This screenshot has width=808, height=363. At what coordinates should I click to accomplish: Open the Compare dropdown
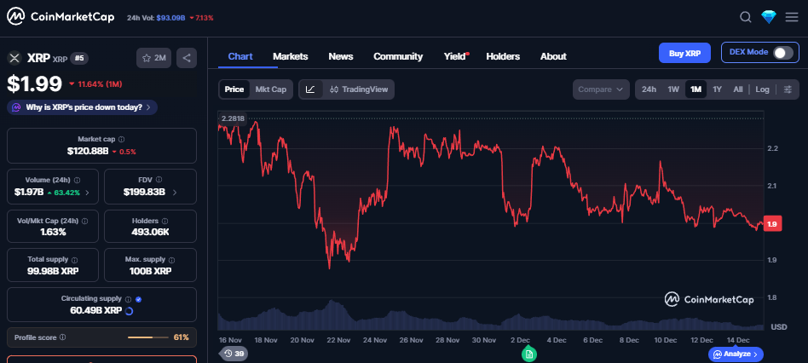click(x=601, y=89)
